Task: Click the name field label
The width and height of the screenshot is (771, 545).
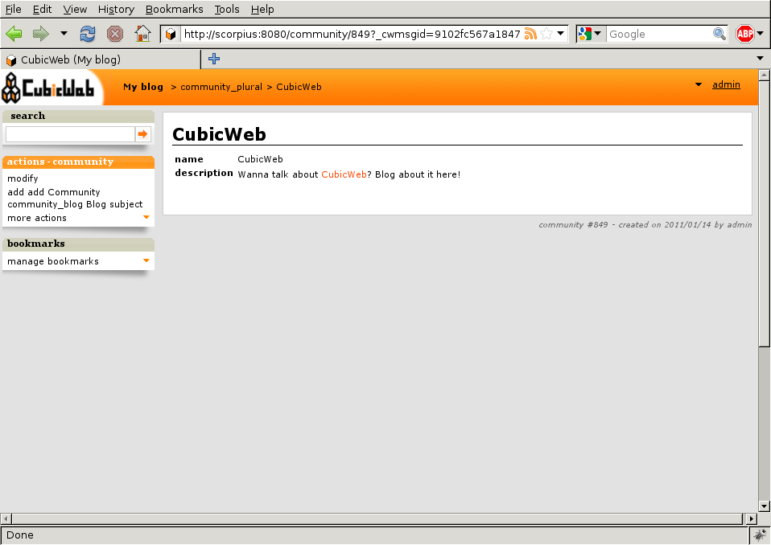Action: pos(189,159)
